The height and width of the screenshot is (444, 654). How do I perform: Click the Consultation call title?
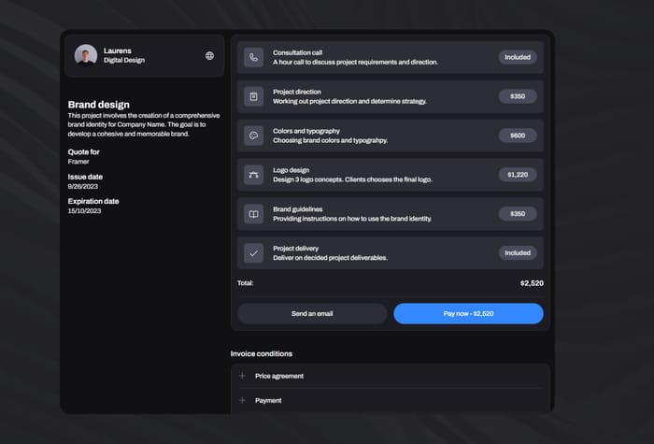(x=298, y=52)
